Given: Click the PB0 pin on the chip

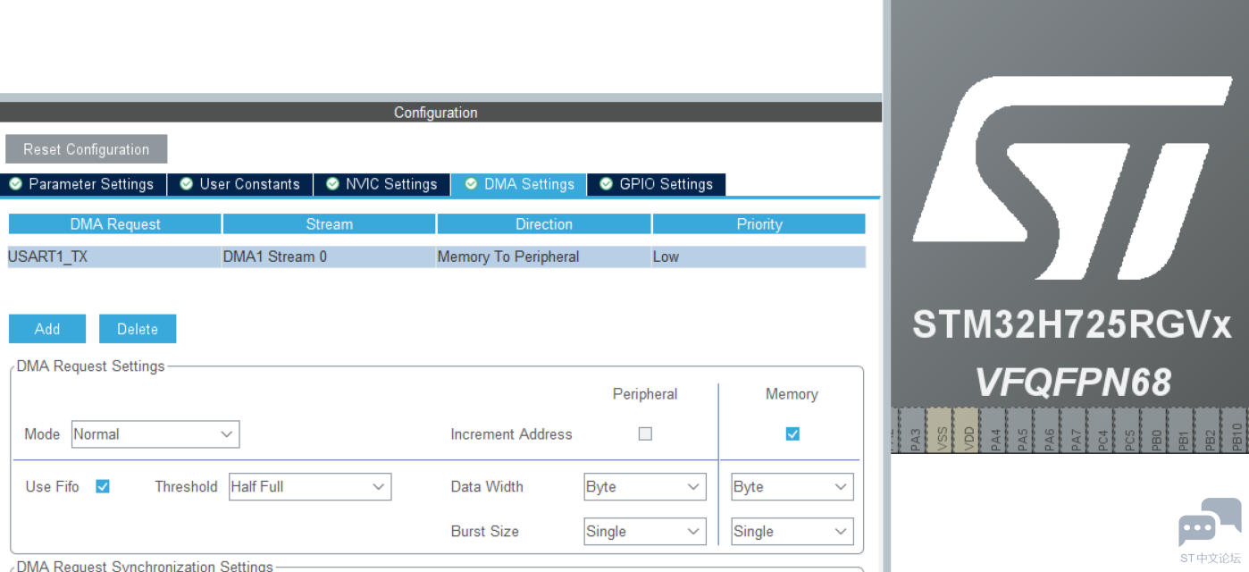Looking at the screenshot, I should (1155, 429).
